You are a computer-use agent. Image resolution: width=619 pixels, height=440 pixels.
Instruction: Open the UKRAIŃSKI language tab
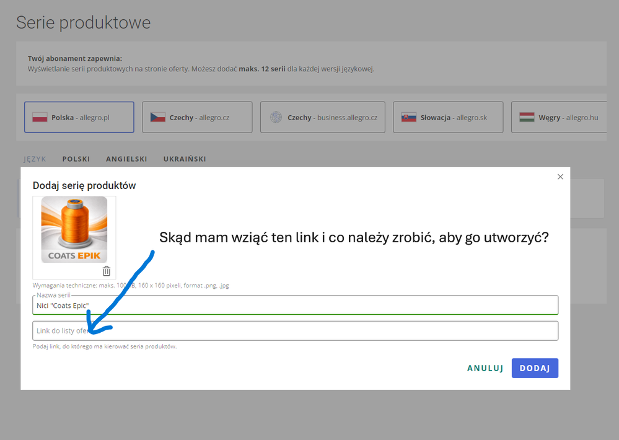(x=185, y=159)
